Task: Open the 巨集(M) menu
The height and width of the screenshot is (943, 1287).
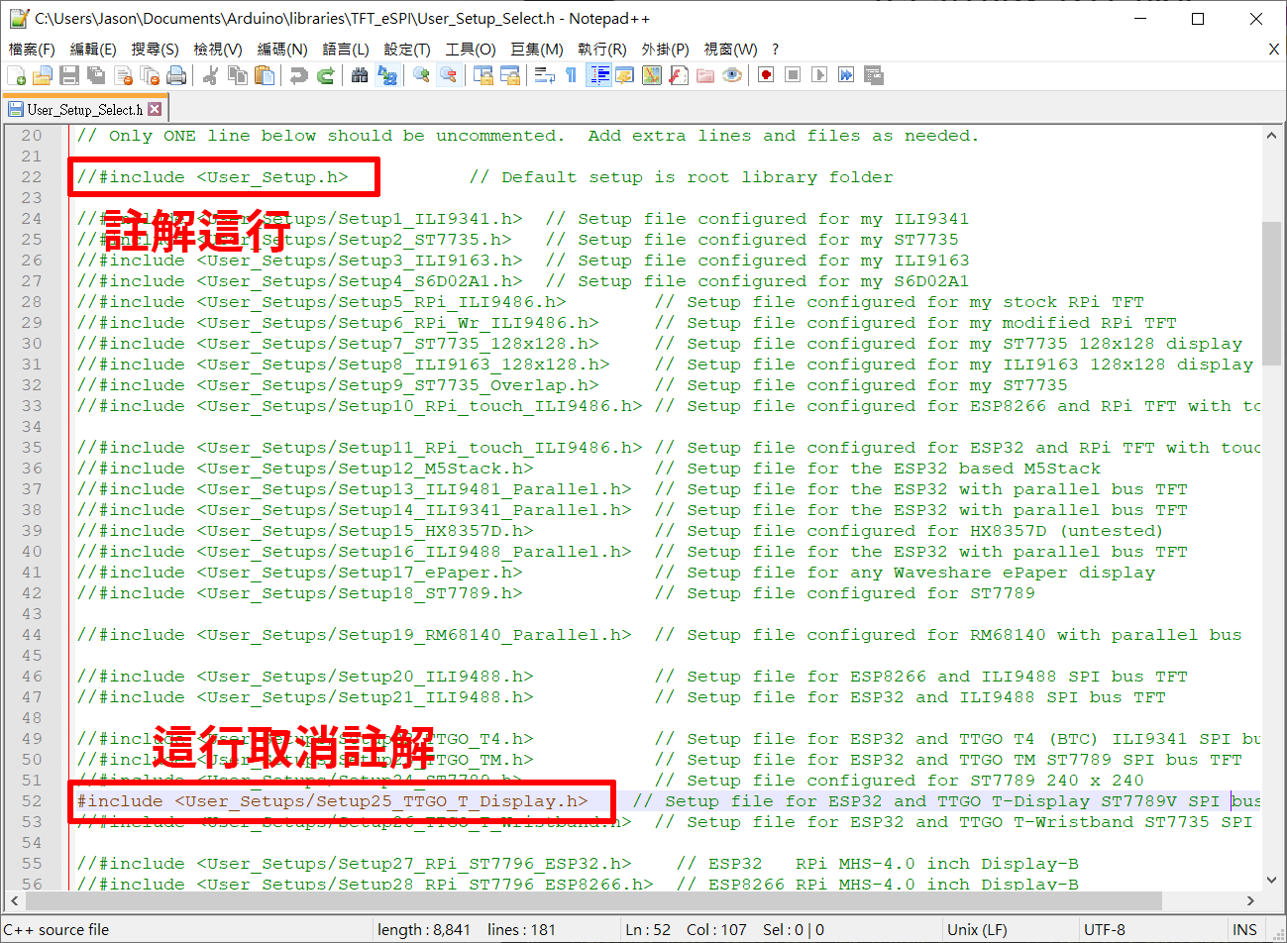Action: point(537,49)
